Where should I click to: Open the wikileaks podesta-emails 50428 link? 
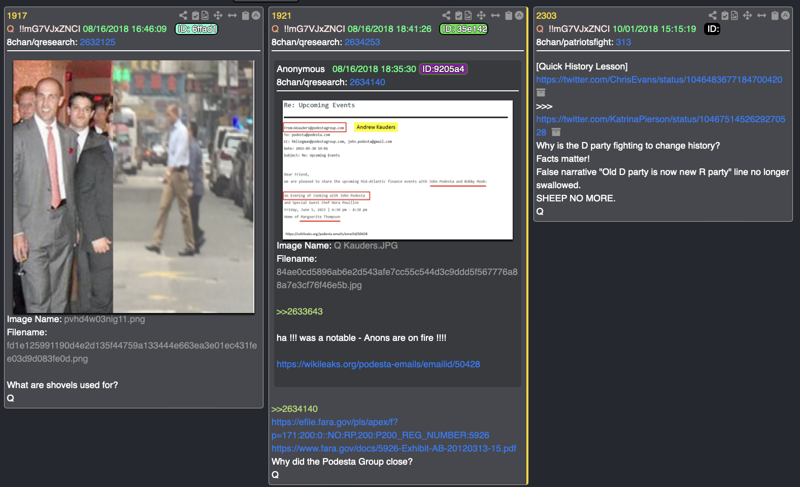point(378,364)
